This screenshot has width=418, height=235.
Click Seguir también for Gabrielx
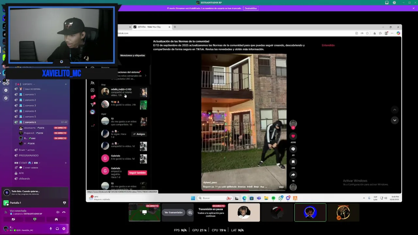(x=137, y=173)
